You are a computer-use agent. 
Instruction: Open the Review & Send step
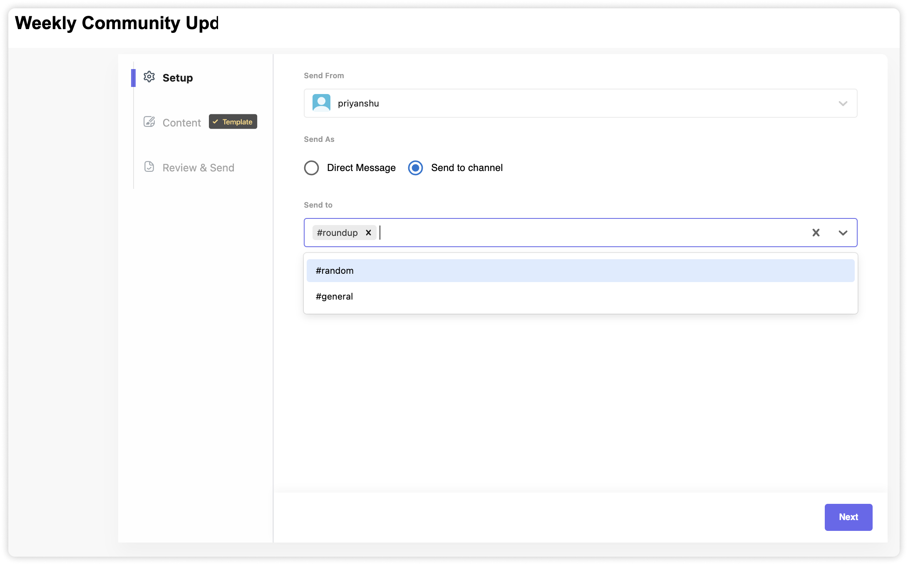pyautogui.click(x=198, y=168)
